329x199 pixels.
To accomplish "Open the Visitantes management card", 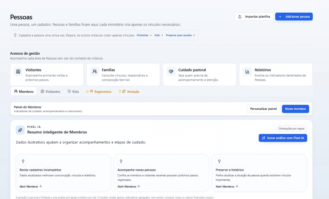I will tap(47, 75).
